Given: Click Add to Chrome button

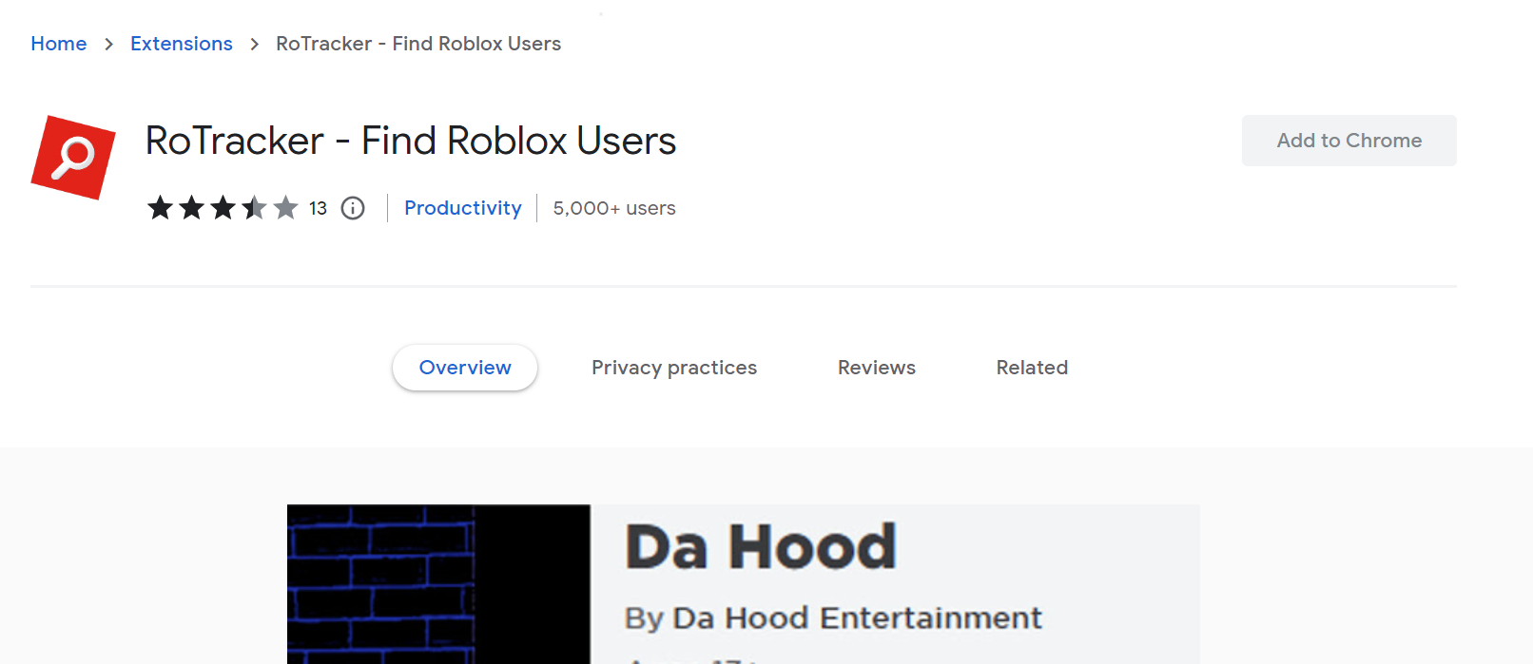Looking at the screenshot, I should 1349,141.
